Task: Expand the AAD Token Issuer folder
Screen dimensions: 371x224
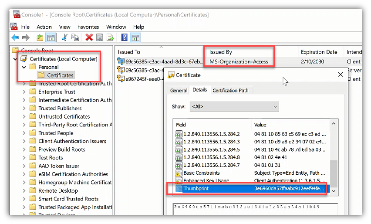Action: (x=24, y=166)
